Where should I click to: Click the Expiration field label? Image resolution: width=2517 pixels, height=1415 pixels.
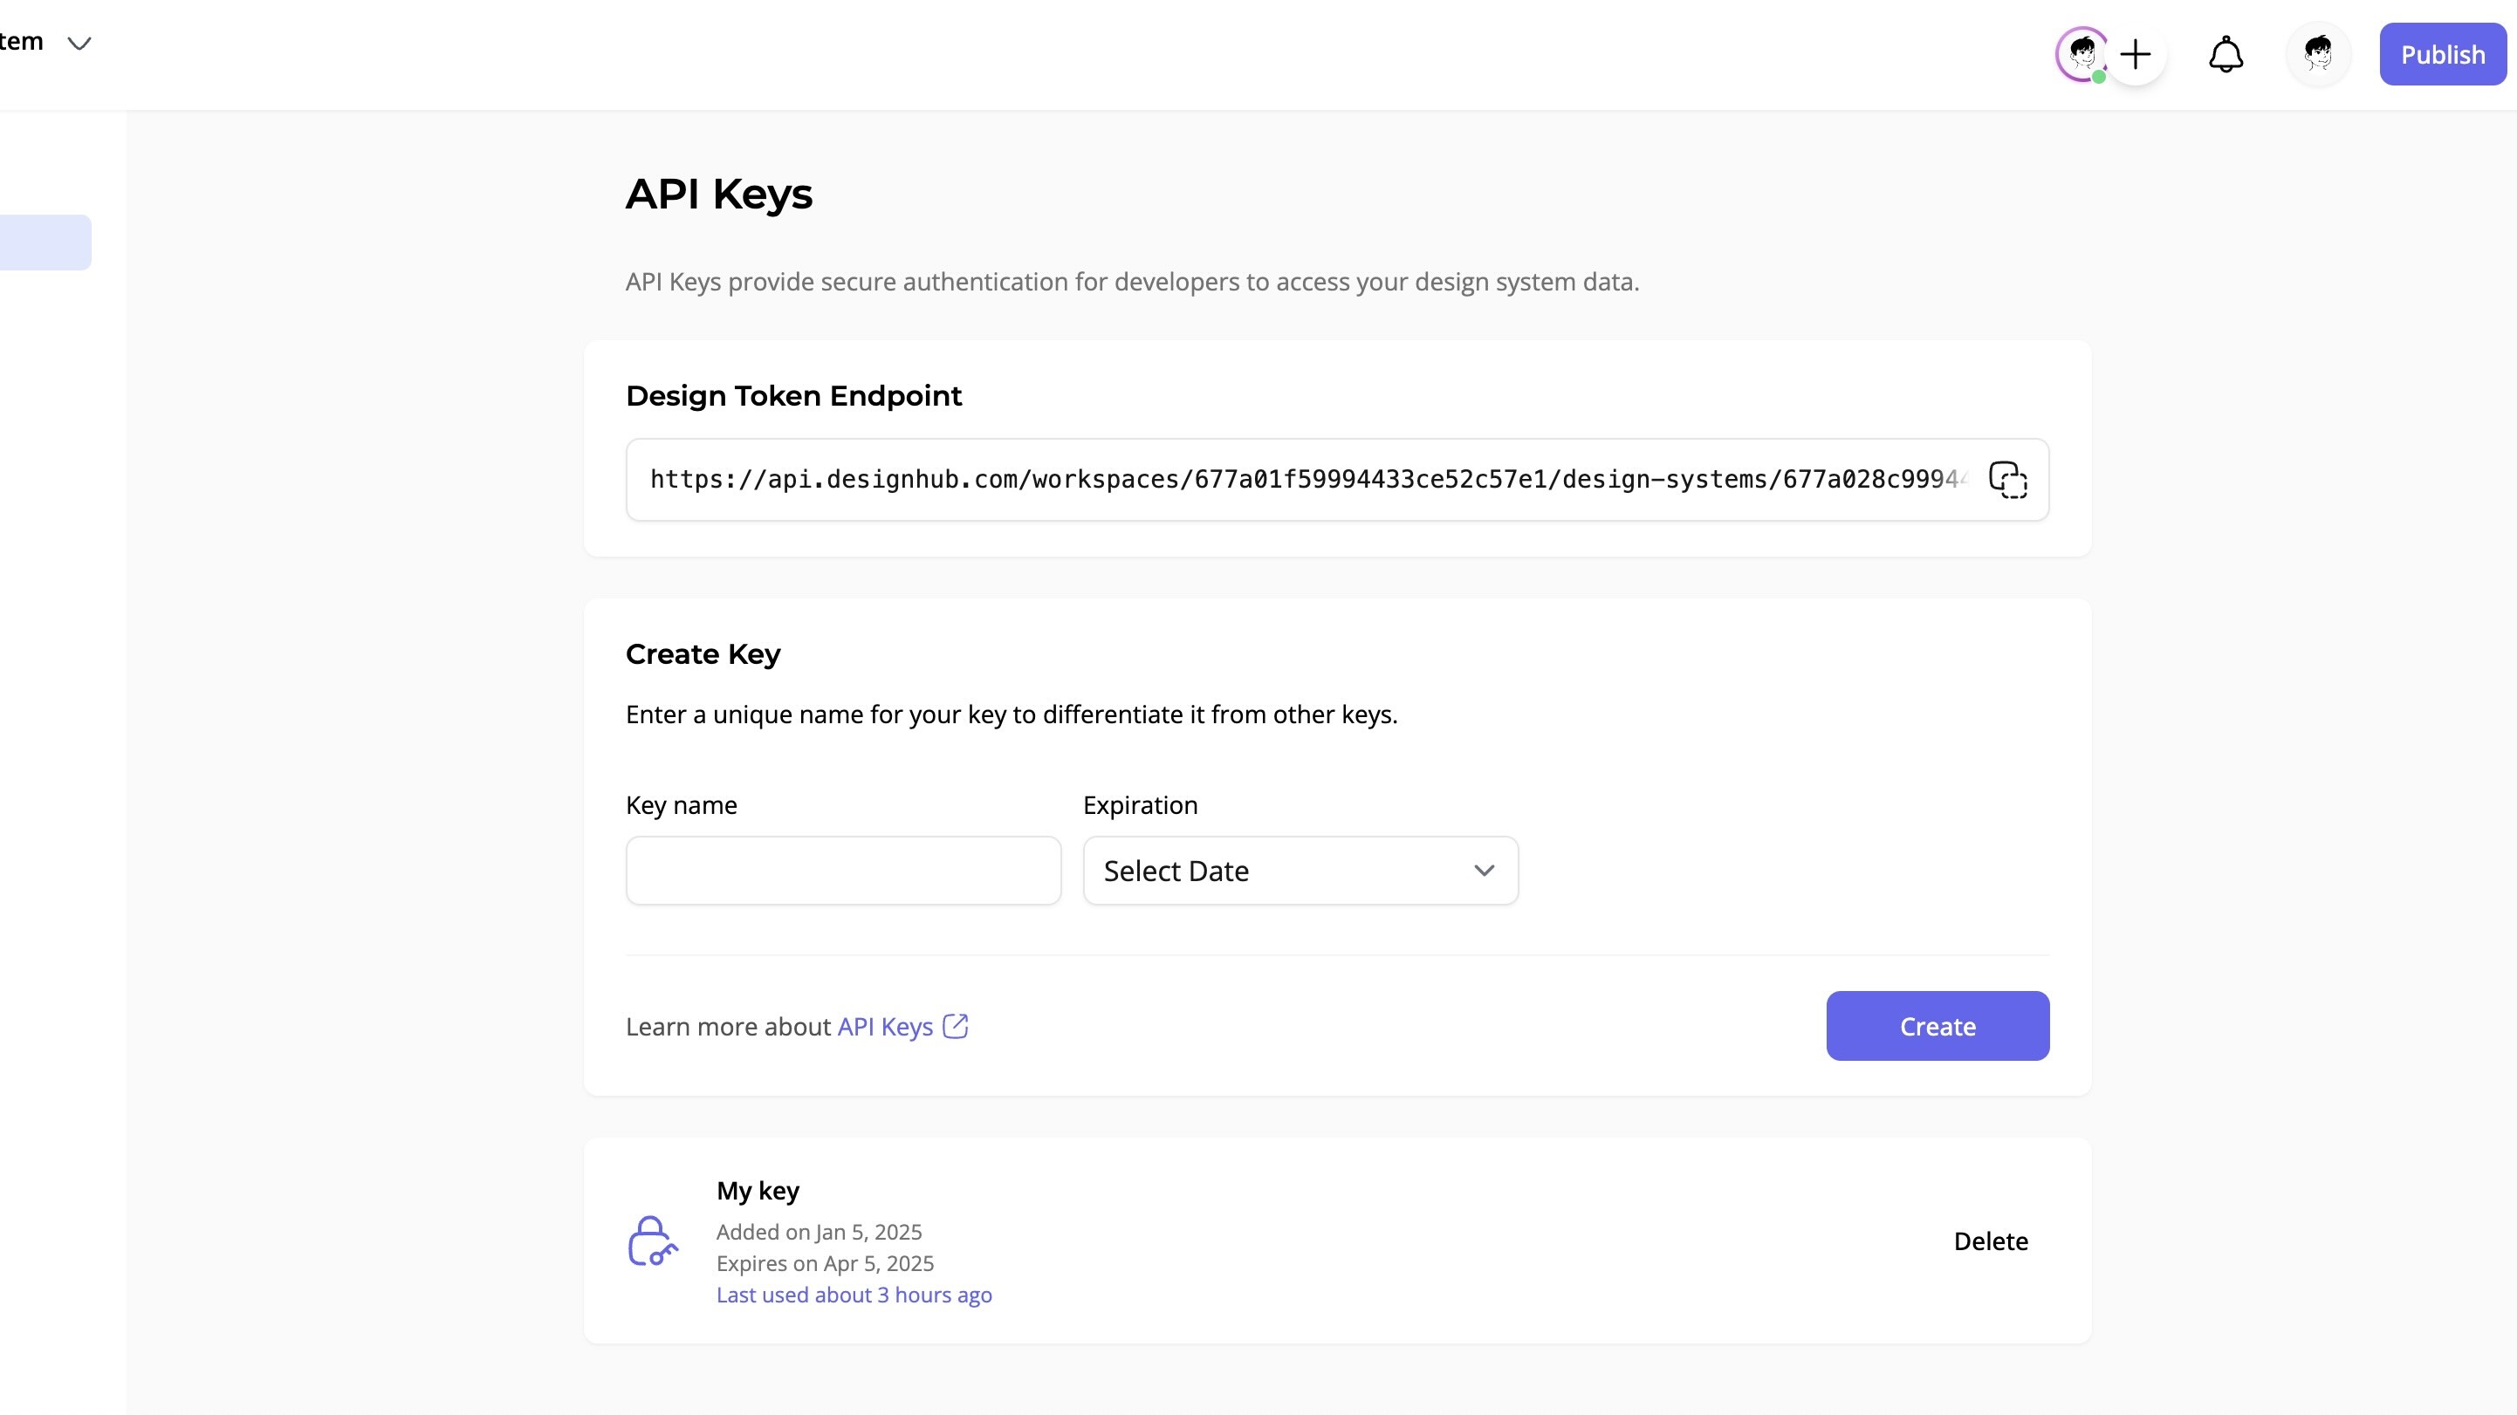[x=1141, y=804]
